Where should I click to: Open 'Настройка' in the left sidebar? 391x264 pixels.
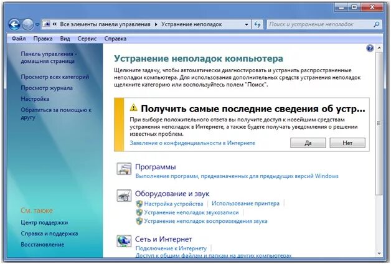(x=35, y=99)
